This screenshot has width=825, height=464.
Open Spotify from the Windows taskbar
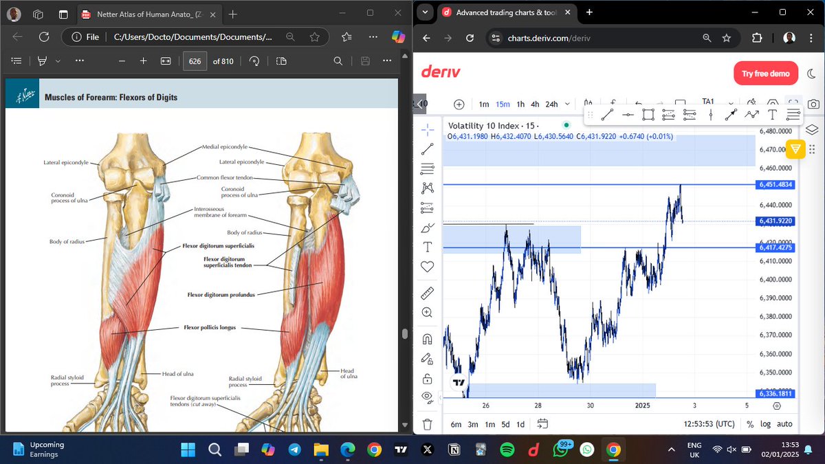tap(507, 450)
